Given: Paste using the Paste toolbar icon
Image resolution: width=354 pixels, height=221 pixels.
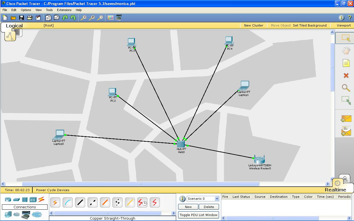Looking at the screenshot, I should click(x=57, y=18).
